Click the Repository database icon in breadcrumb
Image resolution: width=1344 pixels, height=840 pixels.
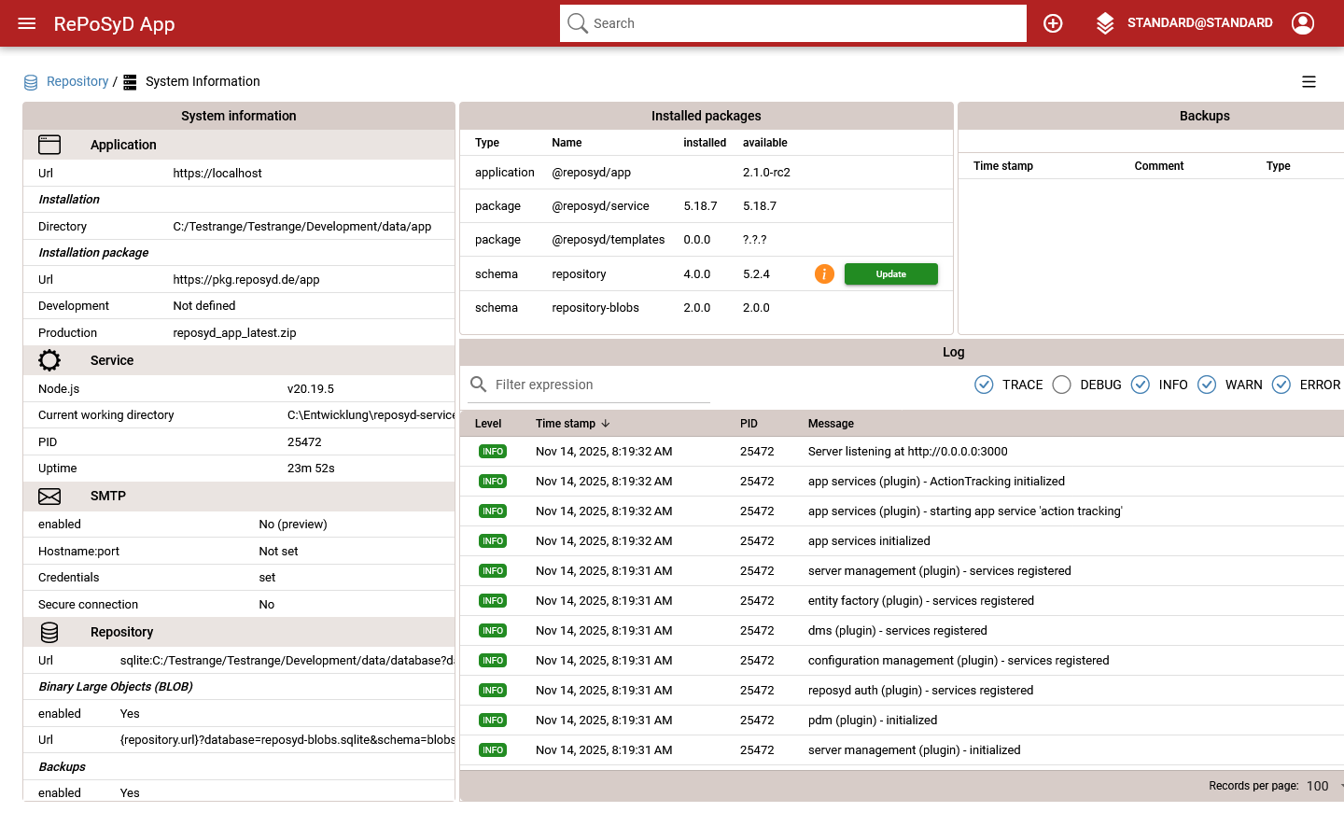[x=31, y=82]
